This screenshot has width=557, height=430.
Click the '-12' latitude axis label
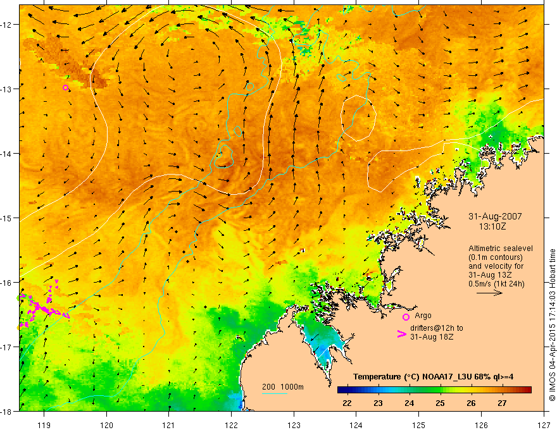[6, 25]
